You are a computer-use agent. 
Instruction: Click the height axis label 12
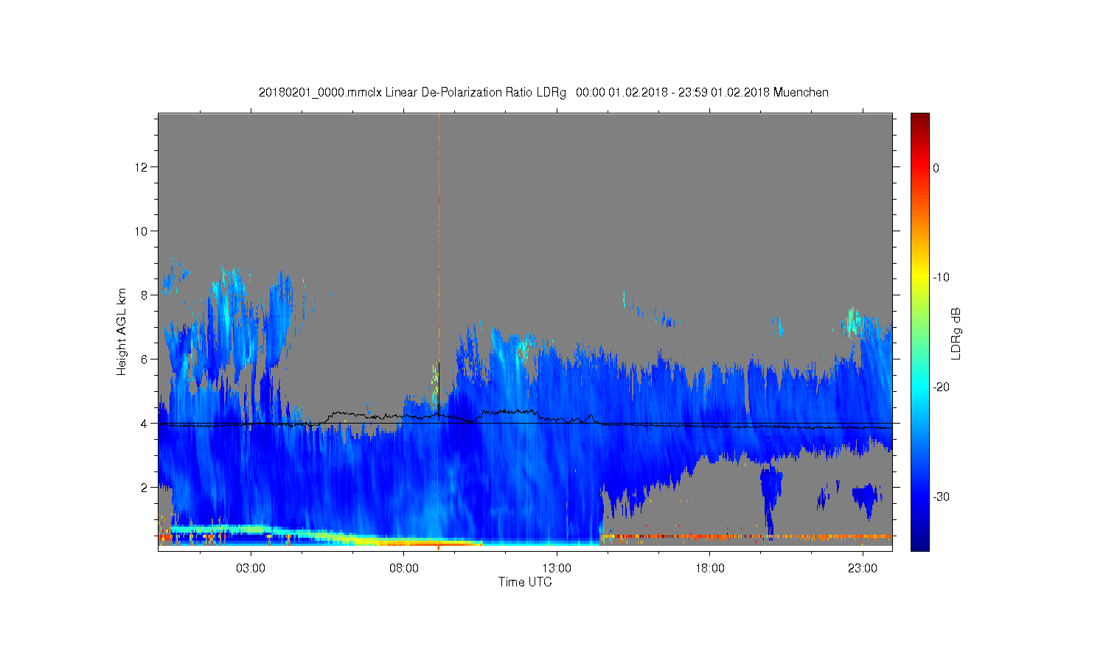(142, 167)
